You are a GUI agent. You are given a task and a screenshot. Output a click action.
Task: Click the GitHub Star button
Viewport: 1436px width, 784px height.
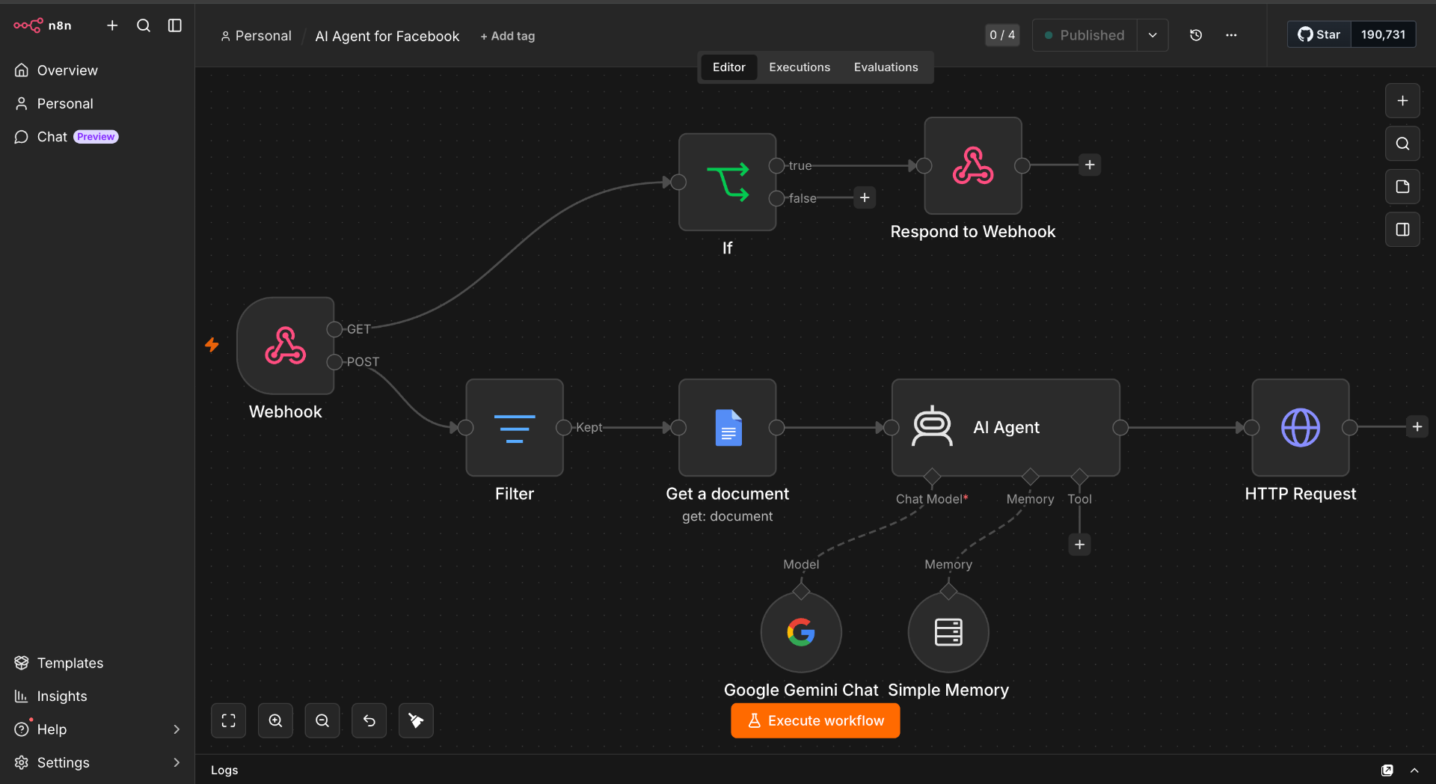(1319, 34)
